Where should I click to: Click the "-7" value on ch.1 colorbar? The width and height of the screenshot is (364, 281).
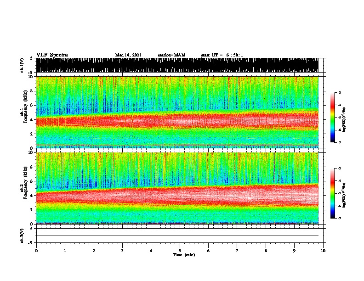pos(339,142)
